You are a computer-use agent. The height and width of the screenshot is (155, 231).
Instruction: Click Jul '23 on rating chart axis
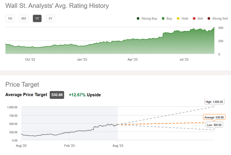point(184,60)
